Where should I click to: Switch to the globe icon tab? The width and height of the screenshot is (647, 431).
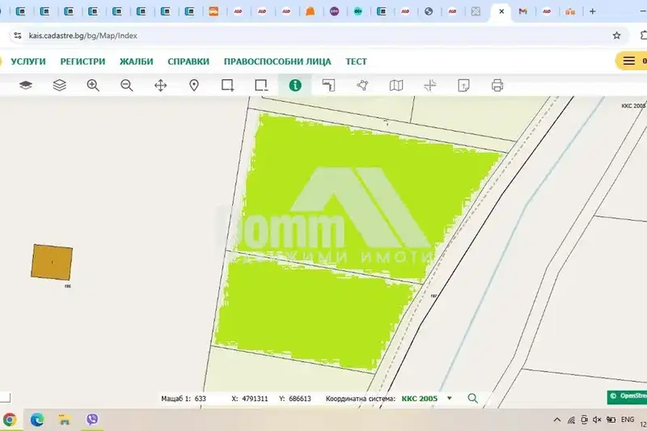(429, 11)
